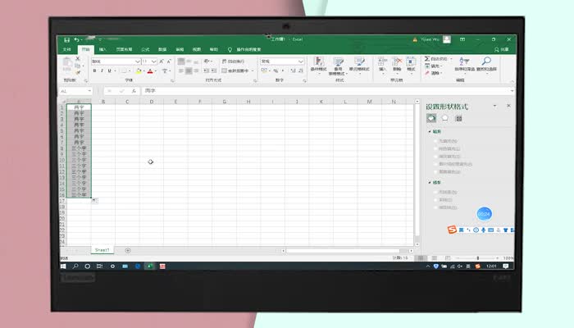Select Fill & Line icon in format pane

tap(431, 118)
